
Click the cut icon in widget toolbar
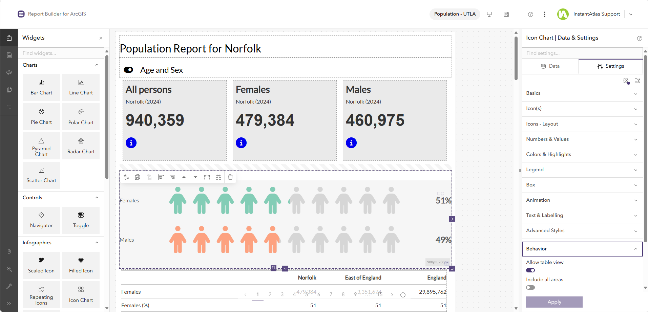(126, 177)
